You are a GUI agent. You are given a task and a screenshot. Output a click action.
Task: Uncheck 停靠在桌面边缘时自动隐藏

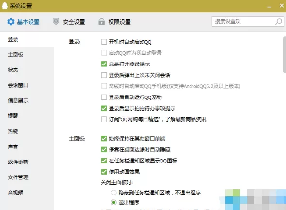(104, 149)
